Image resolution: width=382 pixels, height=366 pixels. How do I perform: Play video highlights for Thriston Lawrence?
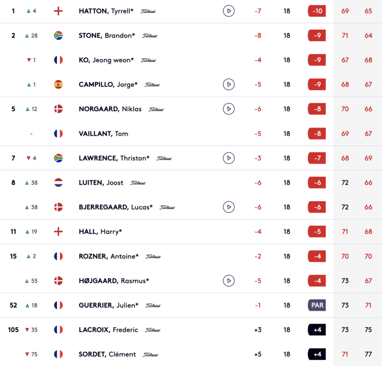pyautogui.click(x=229, y=158)
